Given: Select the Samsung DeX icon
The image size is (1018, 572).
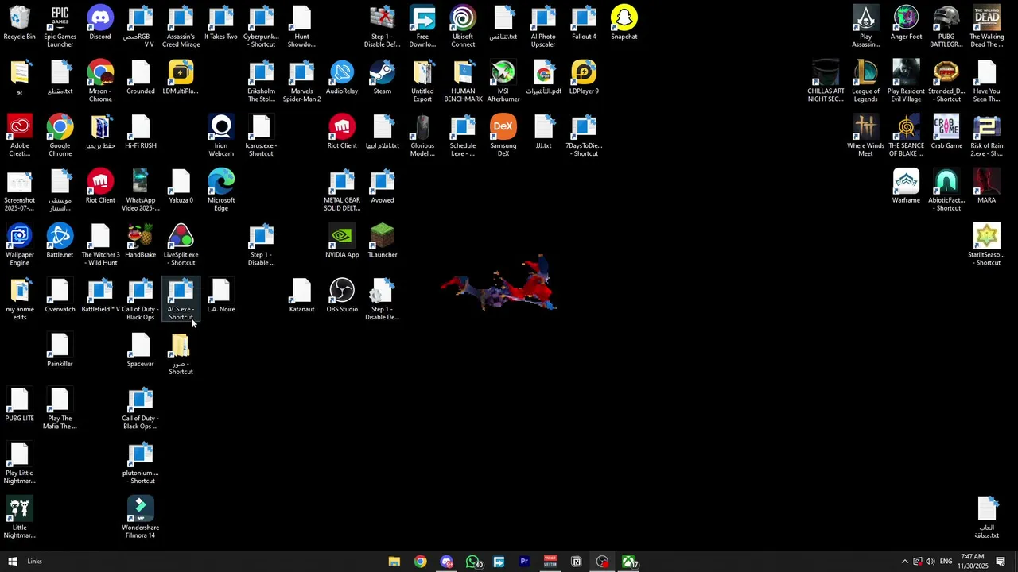Looking at the screenshot, I should (x=503, y=136).
